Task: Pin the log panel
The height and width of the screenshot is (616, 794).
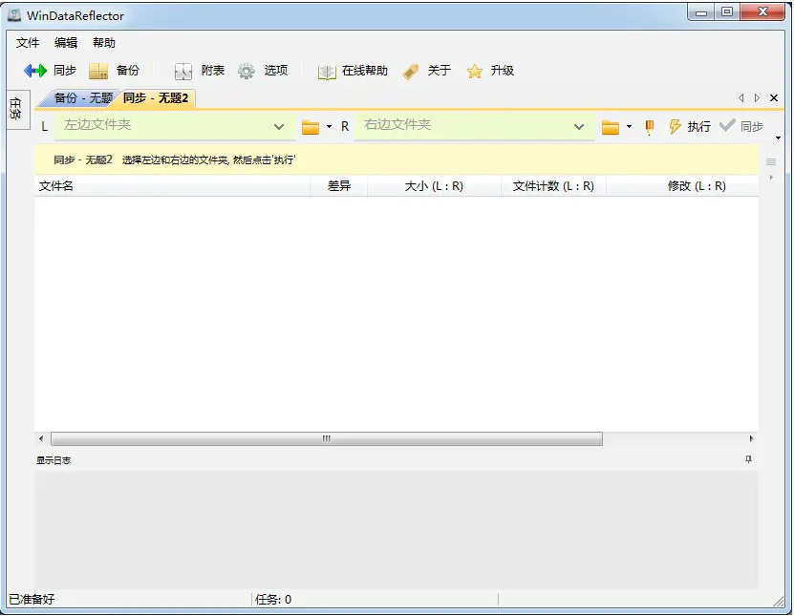Action: (x=748, y=459)
